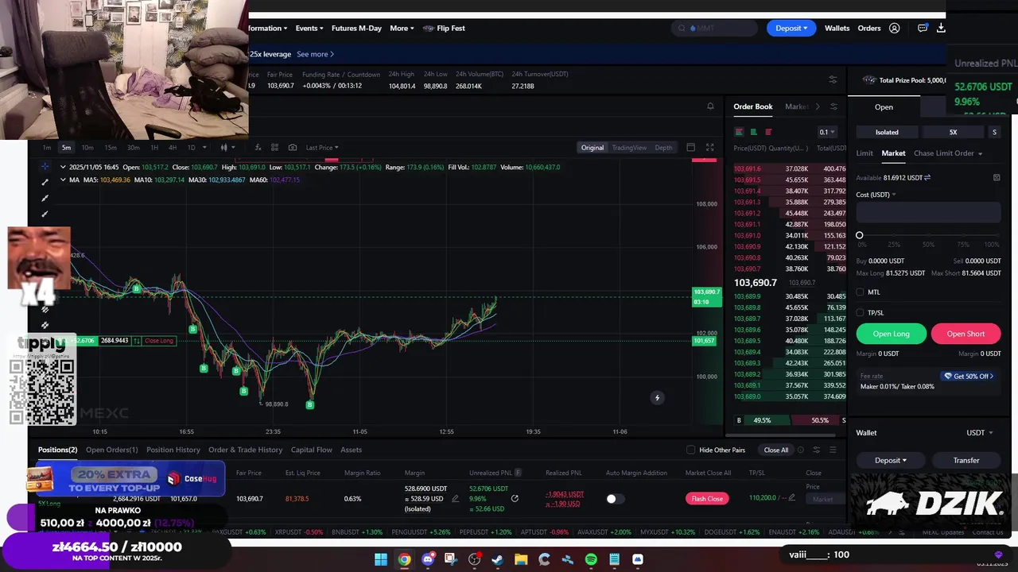Viewport: 1018px width, 572px height.
Task: Open wallet USDT currency dropdown
Action: pos(980,433)
